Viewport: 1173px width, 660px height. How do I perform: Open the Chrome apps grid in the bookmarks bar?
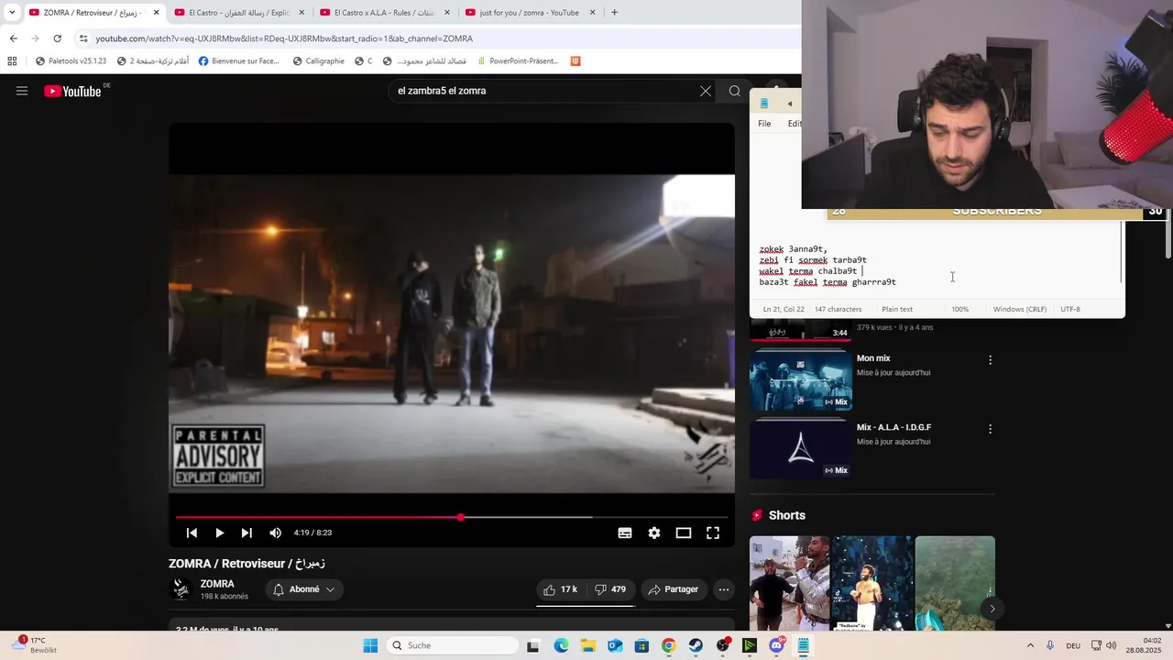pos(12,61)
